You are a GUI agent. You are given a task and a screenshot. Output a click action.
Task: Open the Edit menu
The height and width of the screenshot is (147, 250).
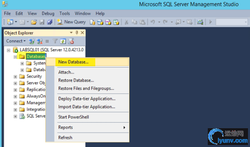(19, 14)
